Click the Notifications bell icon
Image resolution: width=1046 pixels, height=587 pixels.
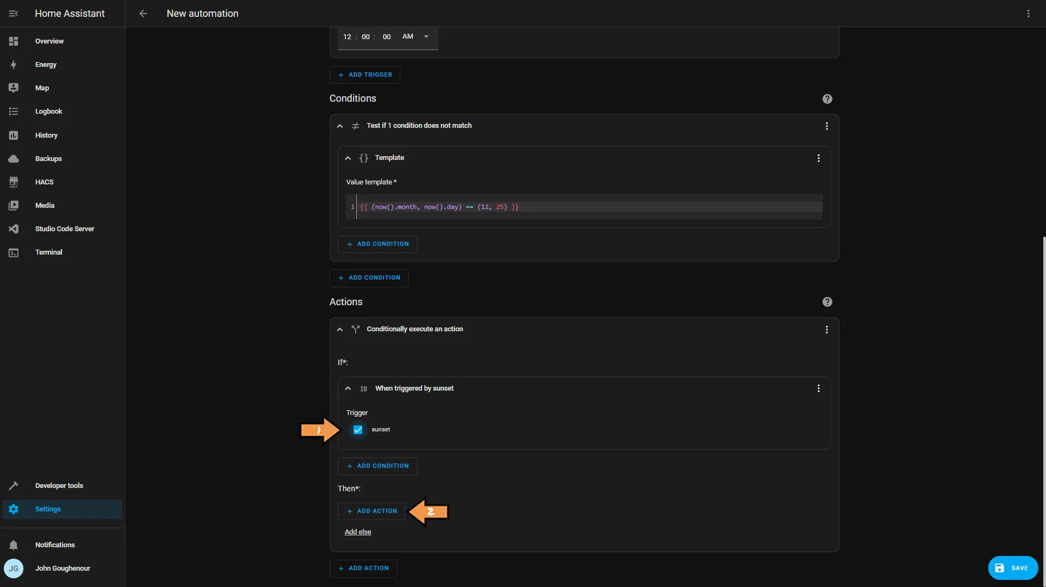click(14, 545)
